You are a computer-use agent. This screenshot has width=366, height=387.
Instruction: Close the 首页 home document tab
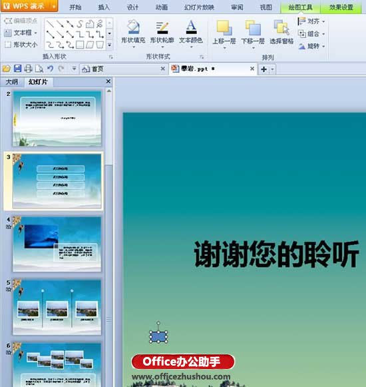click(x=162, y=69)
